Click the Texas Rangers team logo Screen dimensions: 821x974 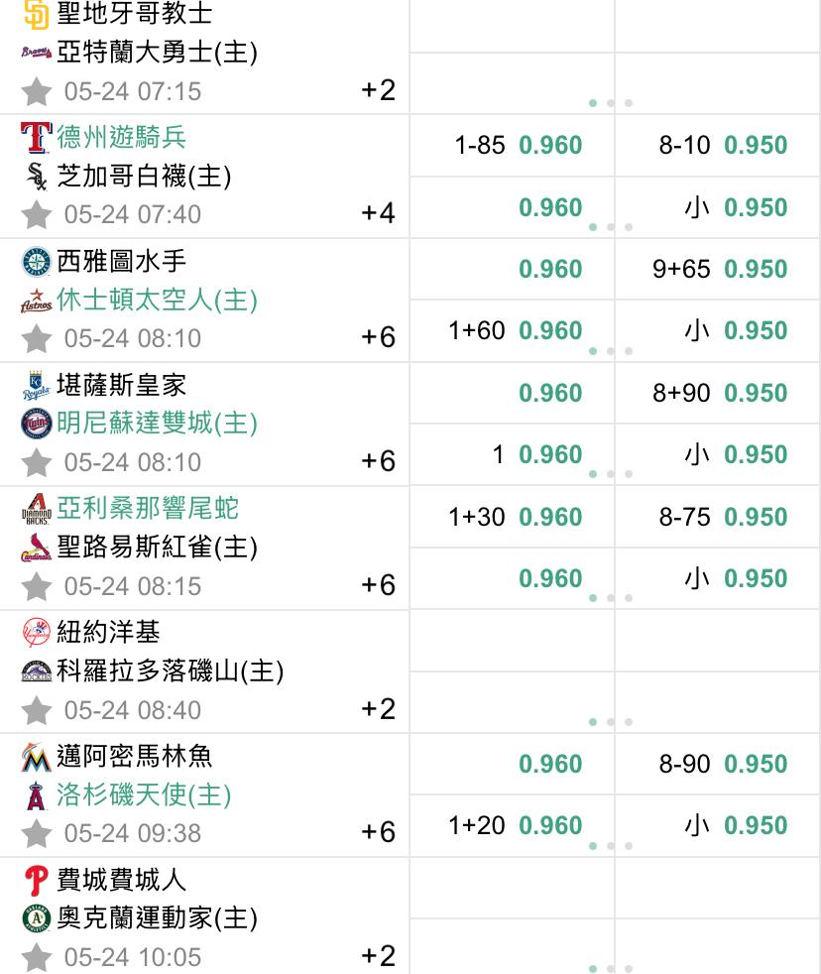point(36,137)
